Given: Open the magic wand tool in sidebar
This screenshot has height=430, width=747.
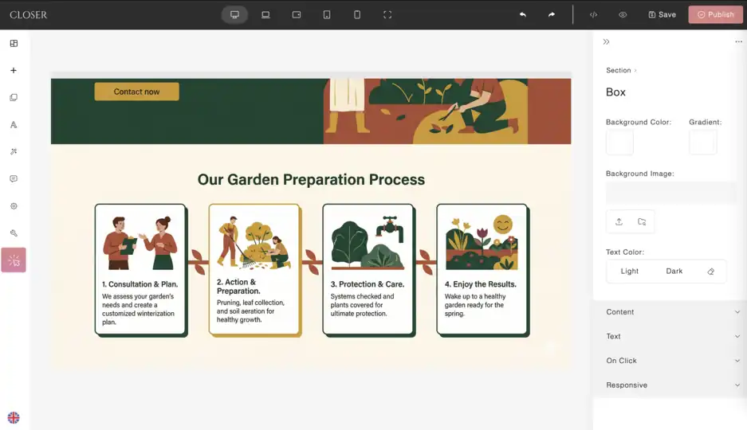Looking at the screenshot, I should (x=14, y=152).
